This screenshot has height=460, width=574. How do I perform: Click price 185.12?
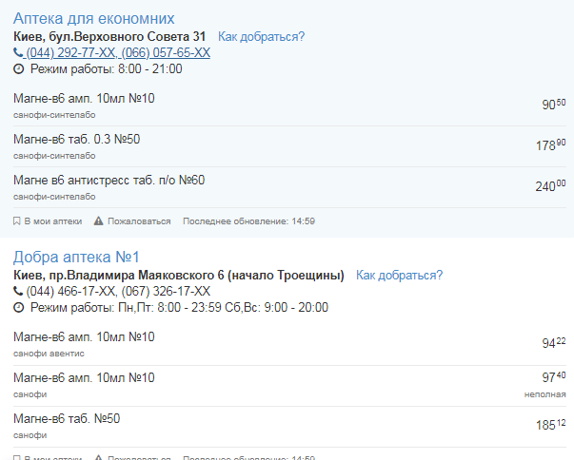point(550,425)
